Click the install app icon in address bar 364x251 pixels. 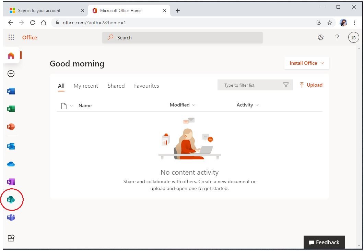point(318,23)
